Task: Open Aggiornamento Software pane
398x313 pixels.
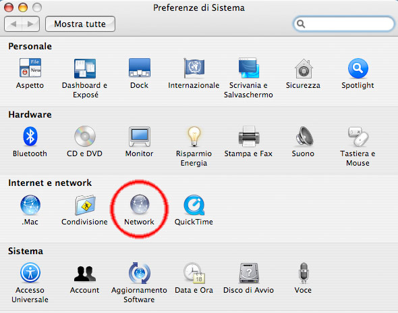Action: click(x=140, y=273)
